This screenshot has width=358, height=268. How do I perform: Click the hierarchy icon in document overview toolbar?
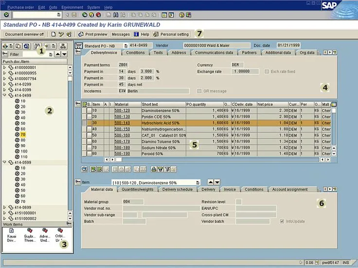click(x=63, y=46)
